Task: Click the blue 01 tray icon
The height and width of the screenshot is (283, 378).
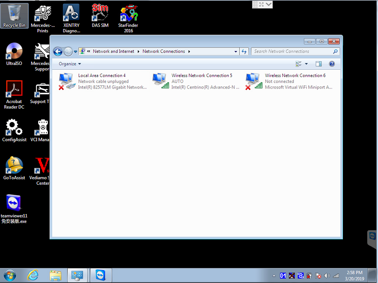Action: click(283, 275)
